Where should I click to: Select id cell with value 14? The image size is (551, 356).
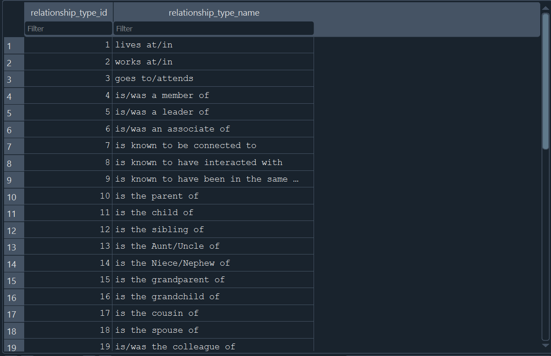pos(68,263)
